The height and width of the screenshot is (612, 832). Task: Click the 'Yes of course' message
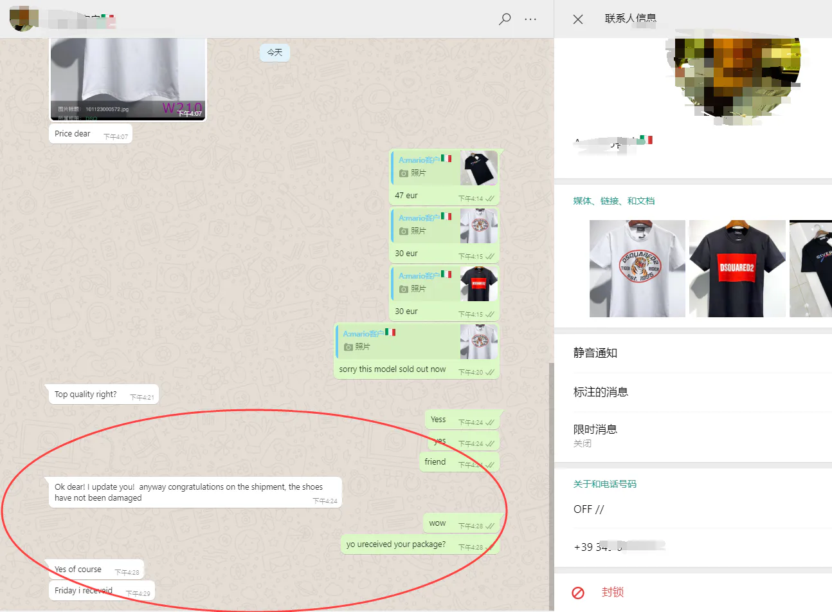[x=96, y=570]
